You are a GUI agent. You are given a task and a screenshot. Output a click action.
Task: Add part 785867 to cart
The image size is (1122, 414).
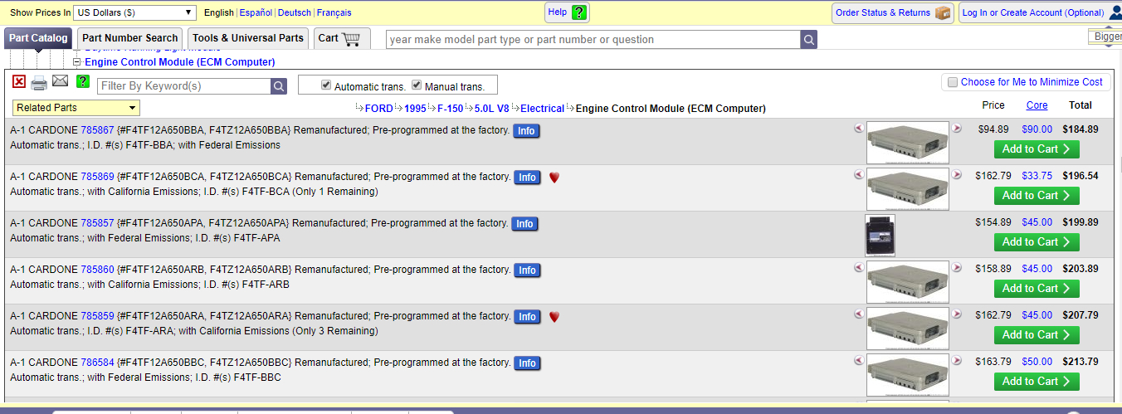[1037, 149]
